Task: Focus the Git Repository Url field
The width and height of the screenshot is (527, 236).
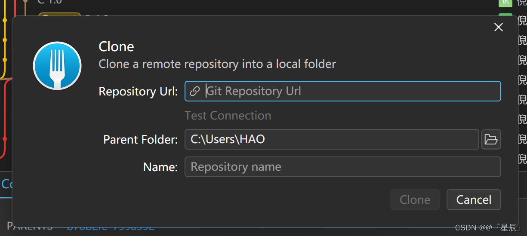Action: click(351, 91)
